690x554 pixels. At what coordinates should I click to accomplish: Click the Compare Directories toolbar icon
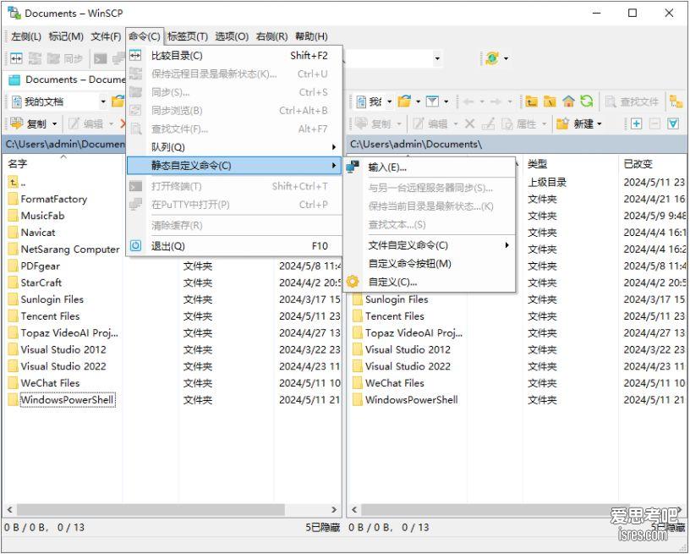(x=16, y=58)
